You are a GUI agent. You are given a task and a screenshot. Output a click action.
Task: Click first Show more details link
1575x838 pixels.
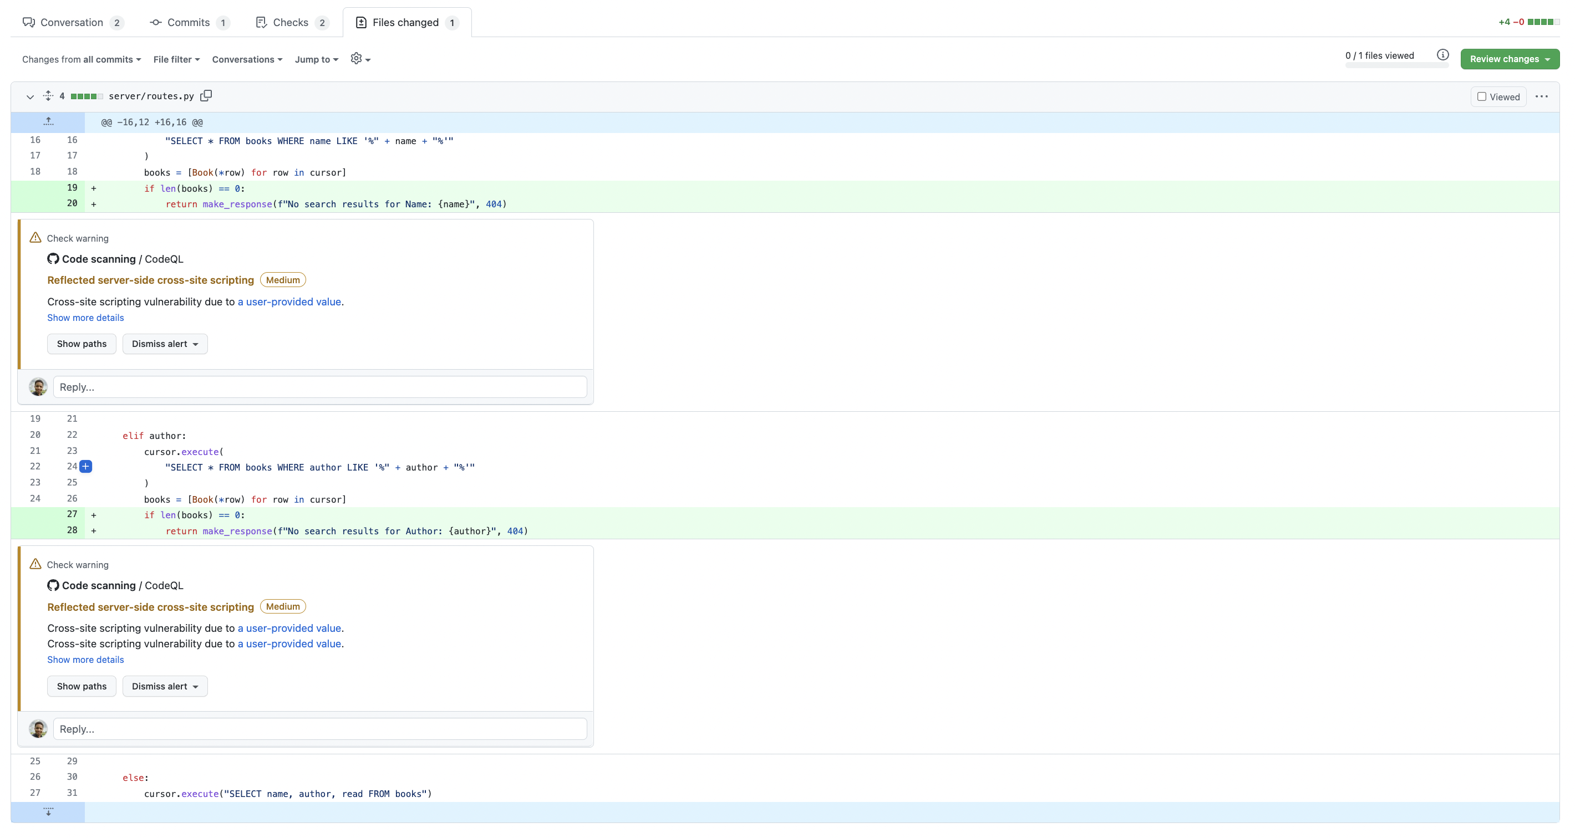pos(85,318)
